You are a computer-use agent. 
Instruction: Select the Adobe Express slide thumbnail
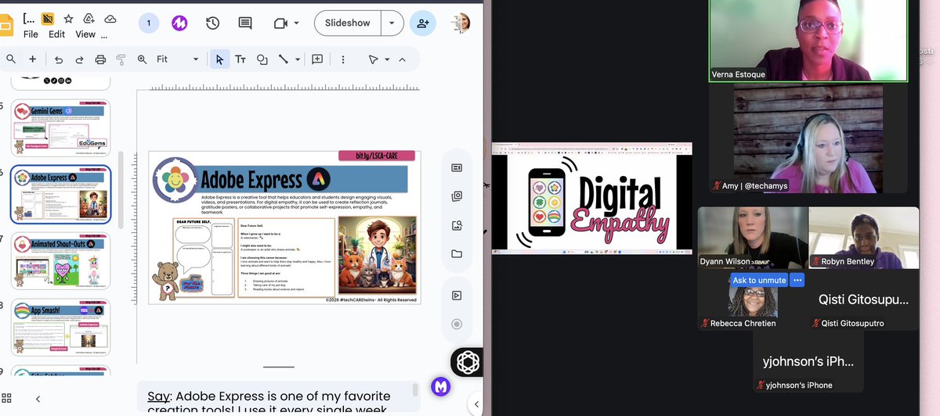coord(60,194)
